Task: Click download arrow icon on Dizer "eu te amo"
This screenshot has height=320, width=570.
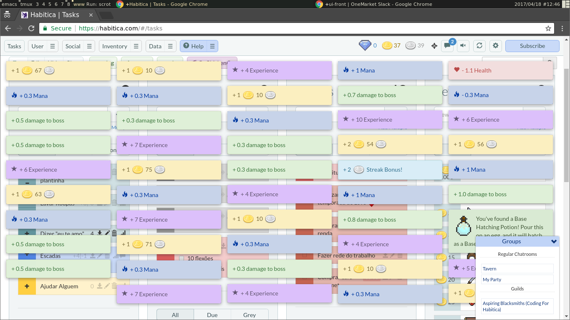Action: (x=100, y=233)
